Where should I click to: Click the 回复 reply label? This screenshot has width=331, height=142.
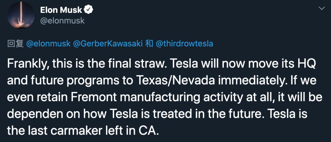[15, 44]
